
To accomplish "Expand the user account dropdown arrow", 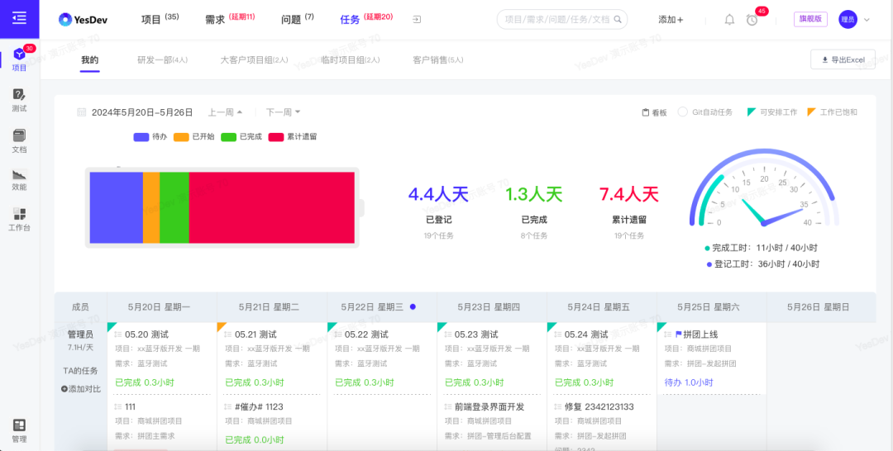I will tap(867, 20).
